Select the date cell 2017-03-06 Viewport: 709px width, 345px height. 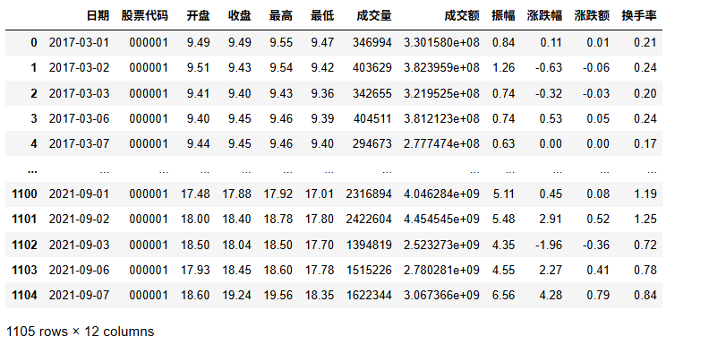click(79, 118)
